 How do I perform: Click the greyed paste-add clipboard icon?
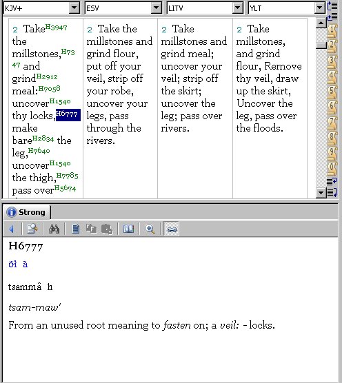pos(107,229)
